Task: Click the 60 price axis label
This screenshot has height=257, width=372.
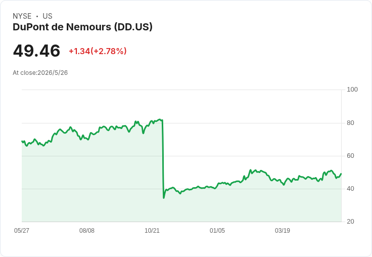Action: tap(350, 156)
